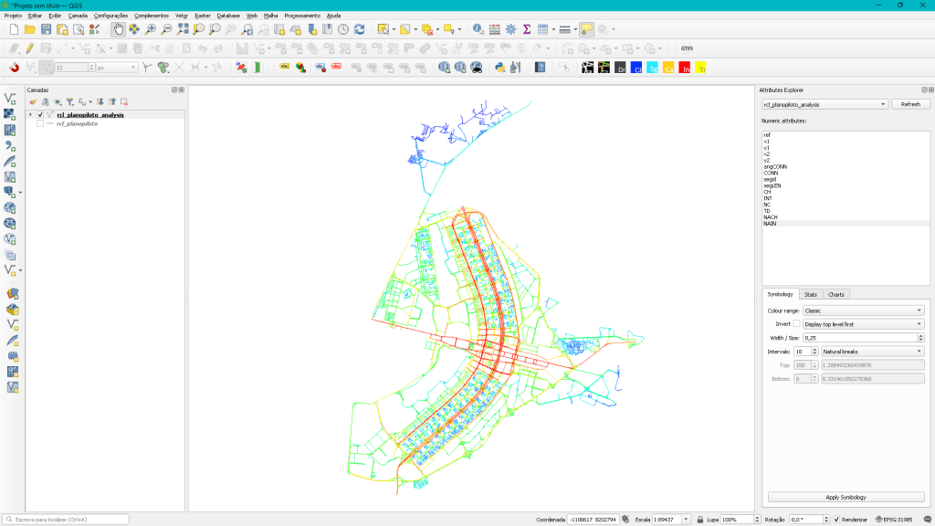
Task: Uncheck the rcl_planopiloto_analysis layer visibility
Action: tap(40, 115)
